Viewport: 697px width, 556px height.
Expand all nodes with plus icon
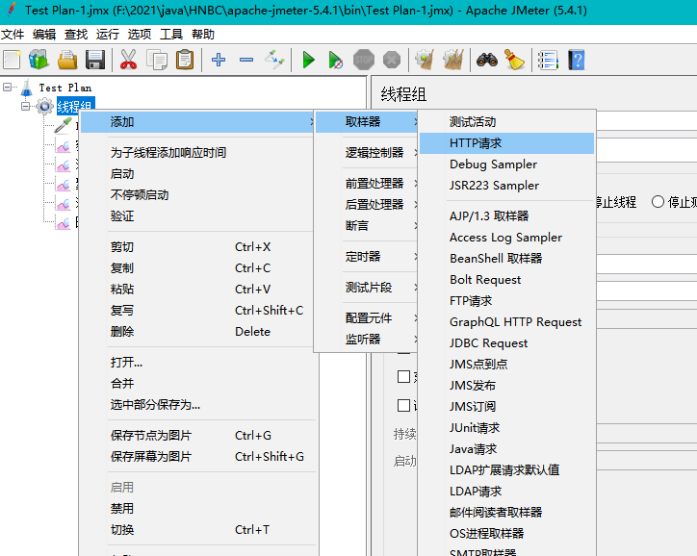[219, 60]
